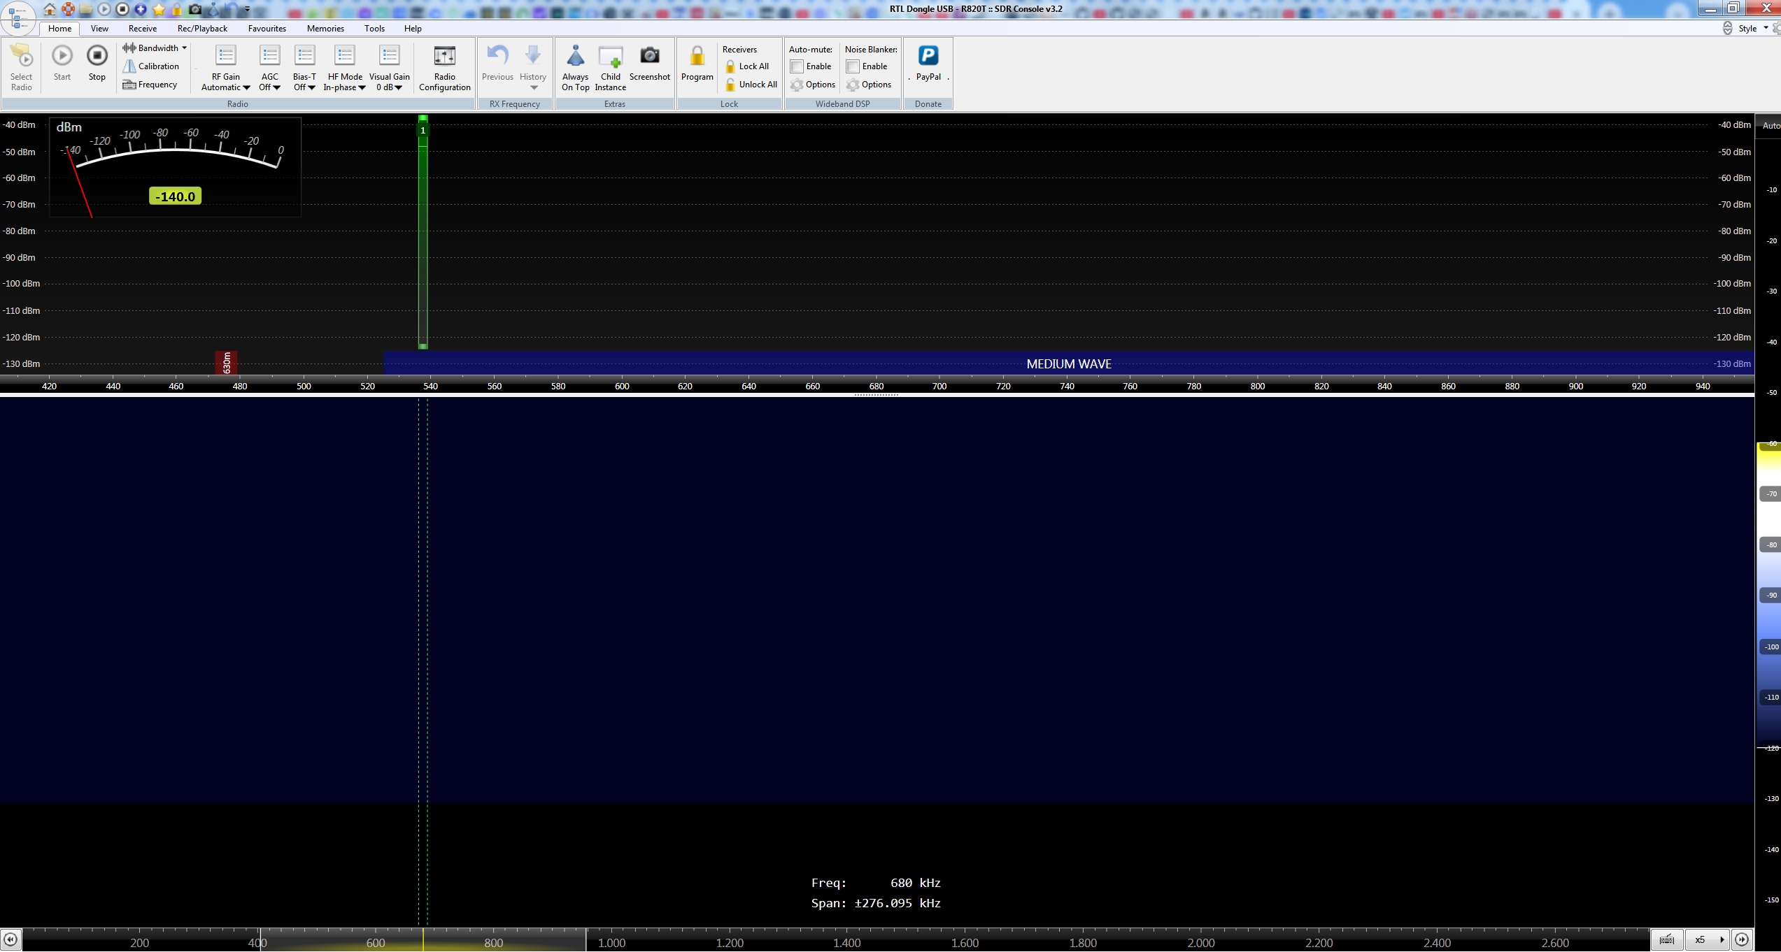Screen dimensions: 1781x952
Task: Enable the Noise Blanker
Action: tap(853, 66)
